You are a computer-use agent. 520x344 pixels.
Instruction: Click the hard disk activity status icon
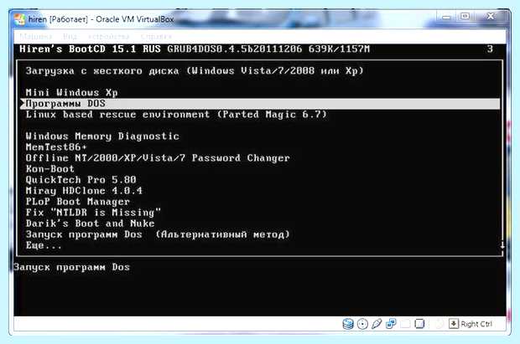[x=347, y=323]
